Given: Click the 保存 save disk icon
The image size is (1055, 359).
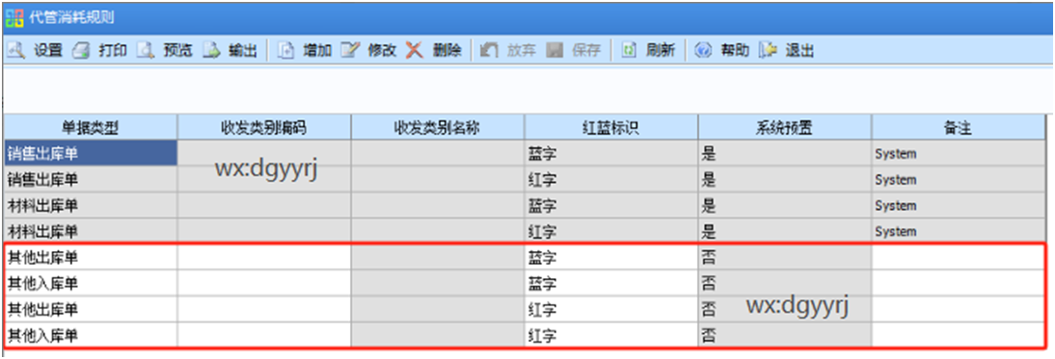Looking at the screenshot, I should click(555, 50).
